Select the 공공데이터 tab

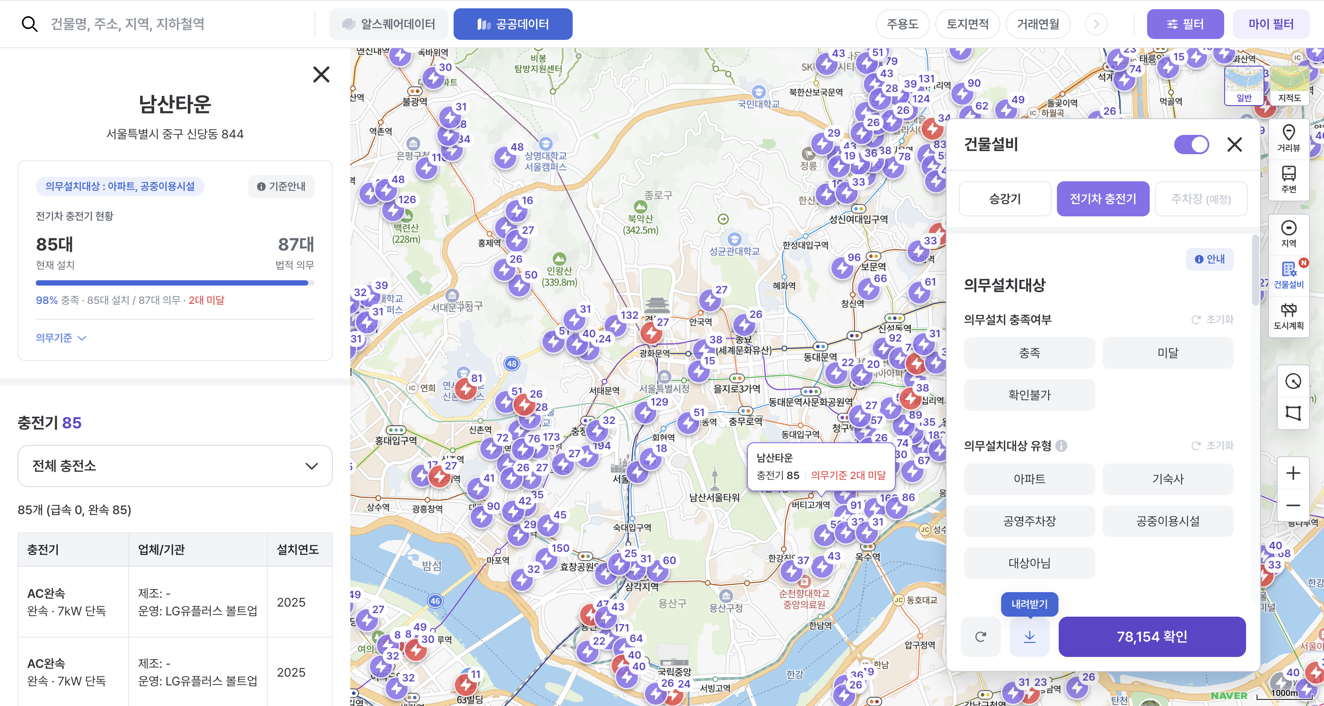coord(512,24)
